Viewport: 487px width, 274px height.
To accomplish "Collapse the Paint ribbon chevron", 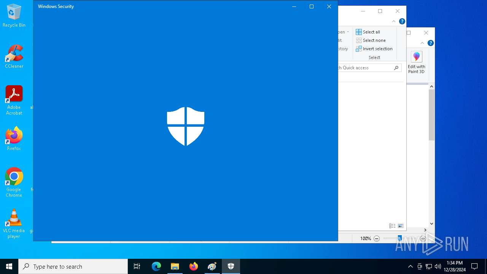I will pos(422,43).
